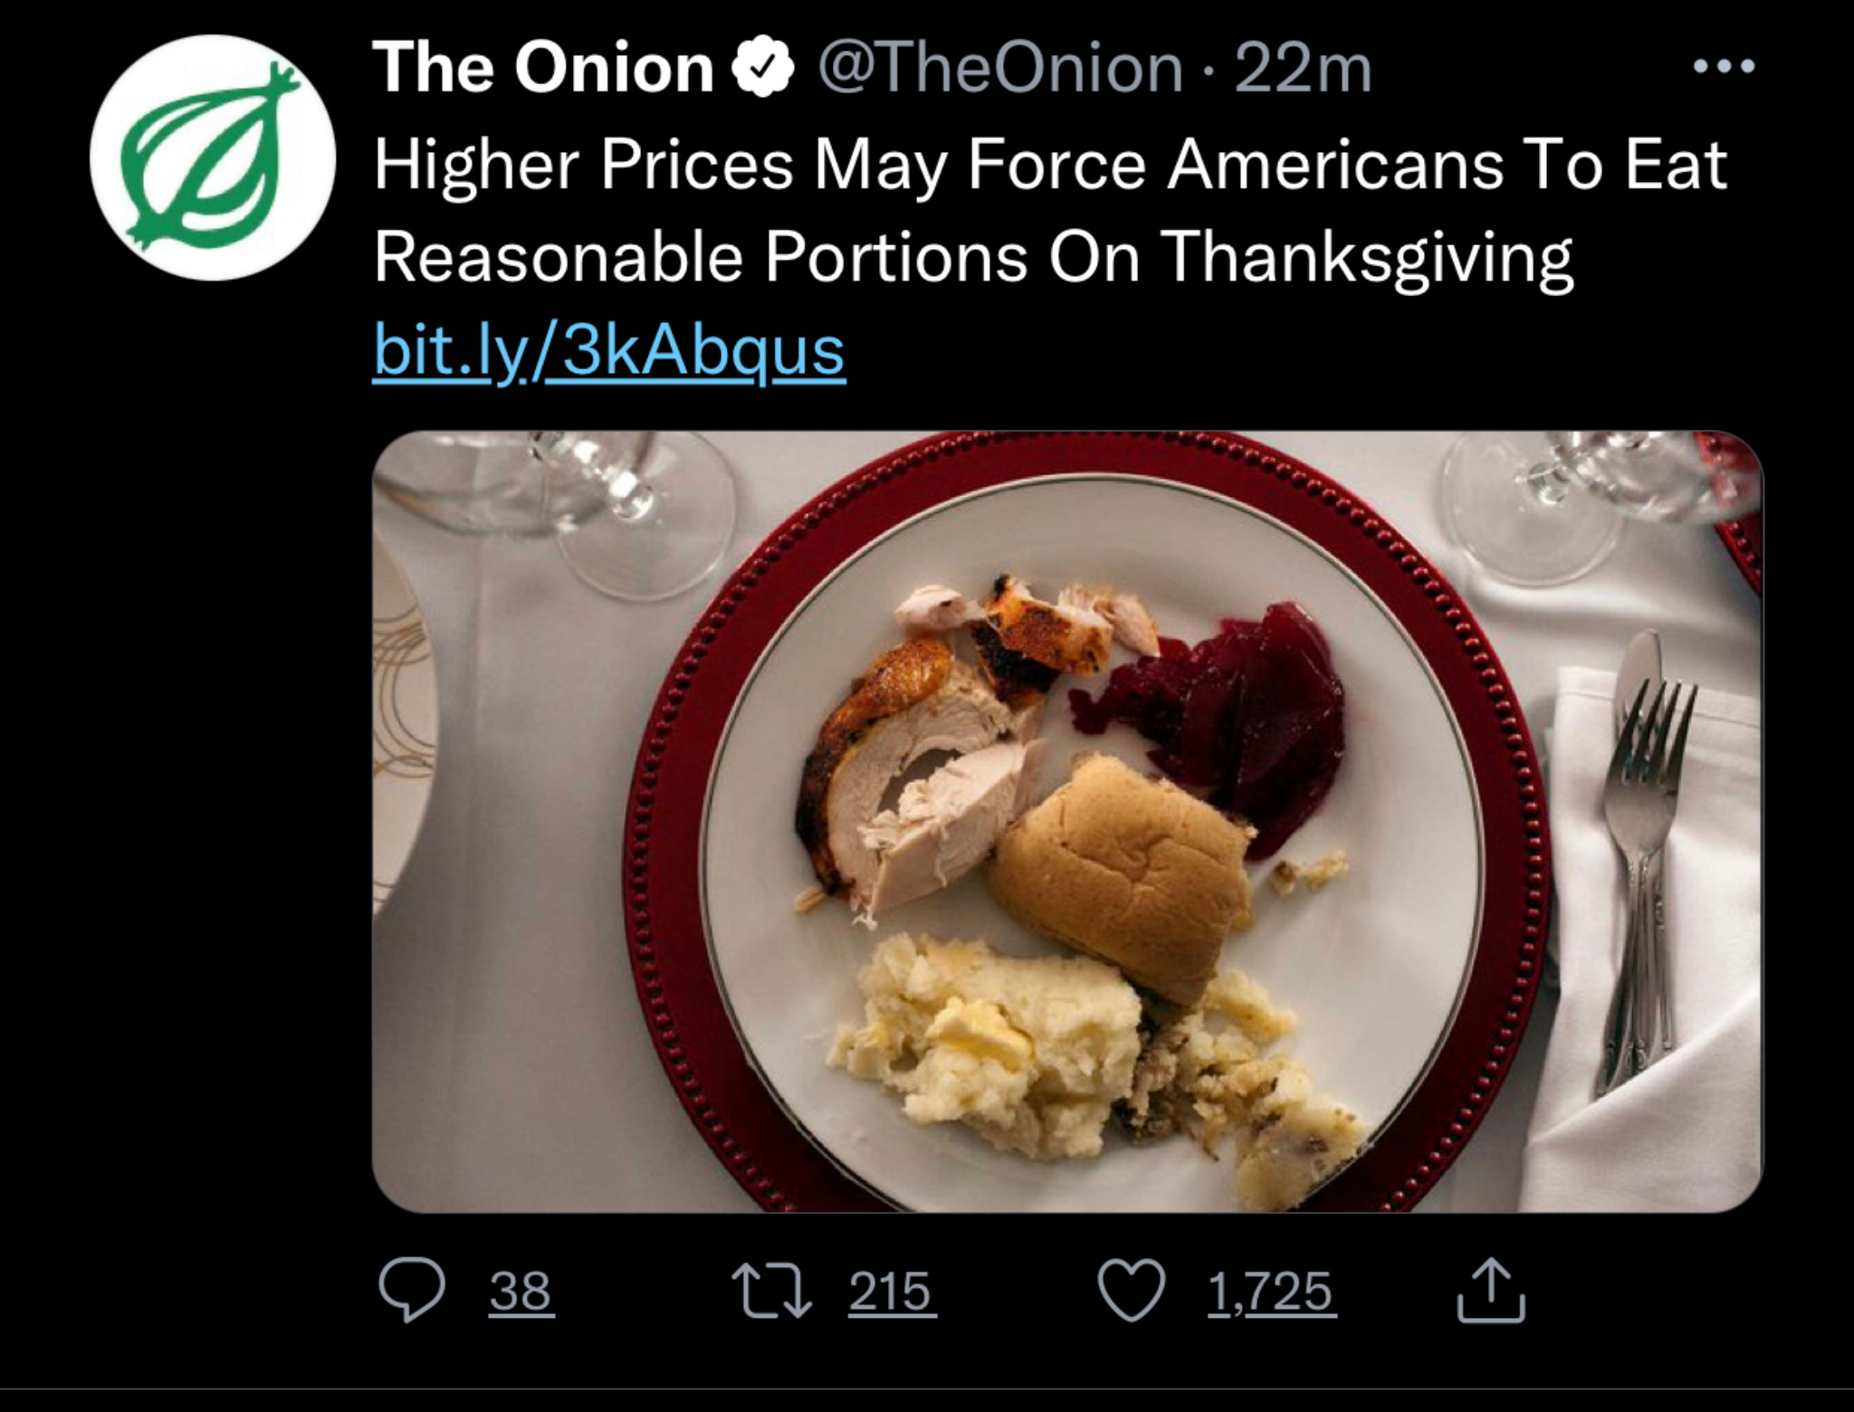Click the dinner roll in photo

click(1122, 878)
